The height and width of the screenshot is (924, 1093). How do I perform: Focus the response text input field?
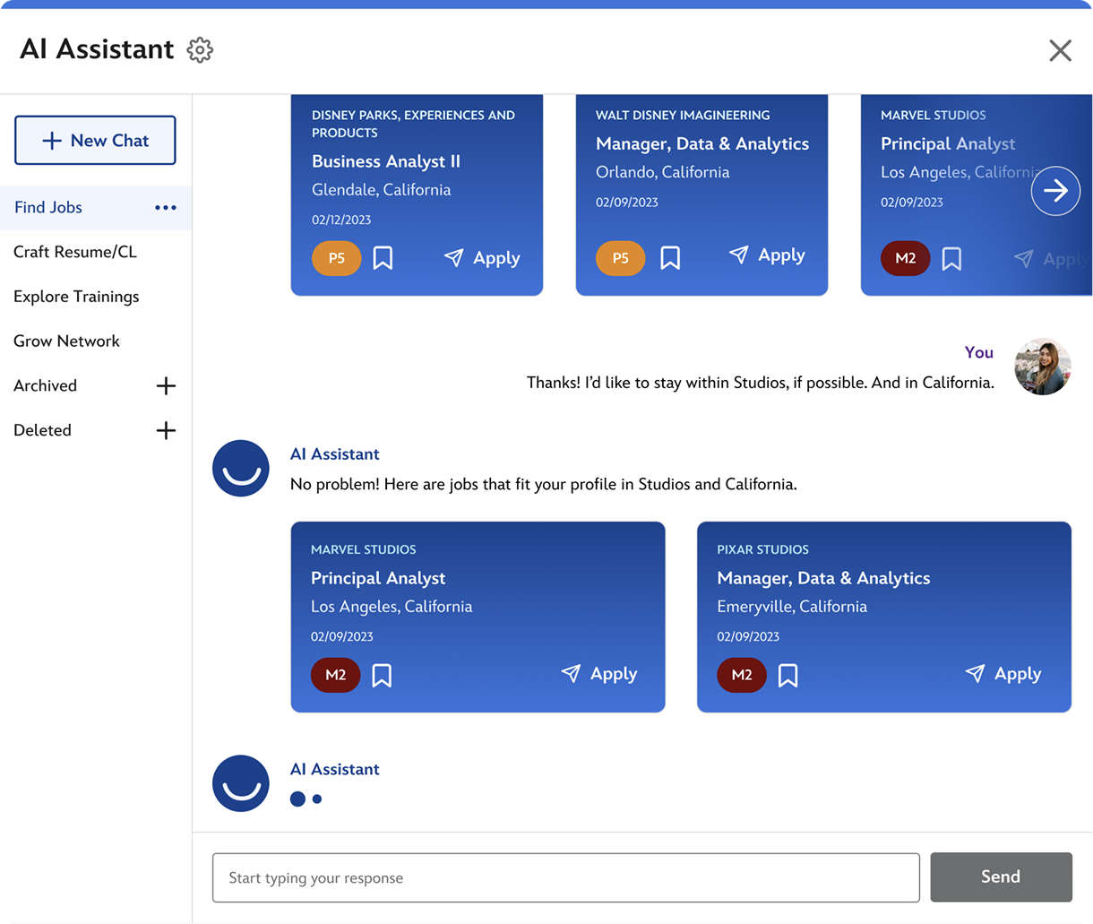pos(565,877)
